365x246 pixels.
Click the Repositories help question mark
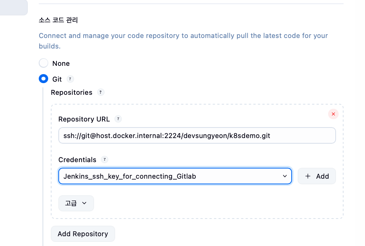click(100, 92)
